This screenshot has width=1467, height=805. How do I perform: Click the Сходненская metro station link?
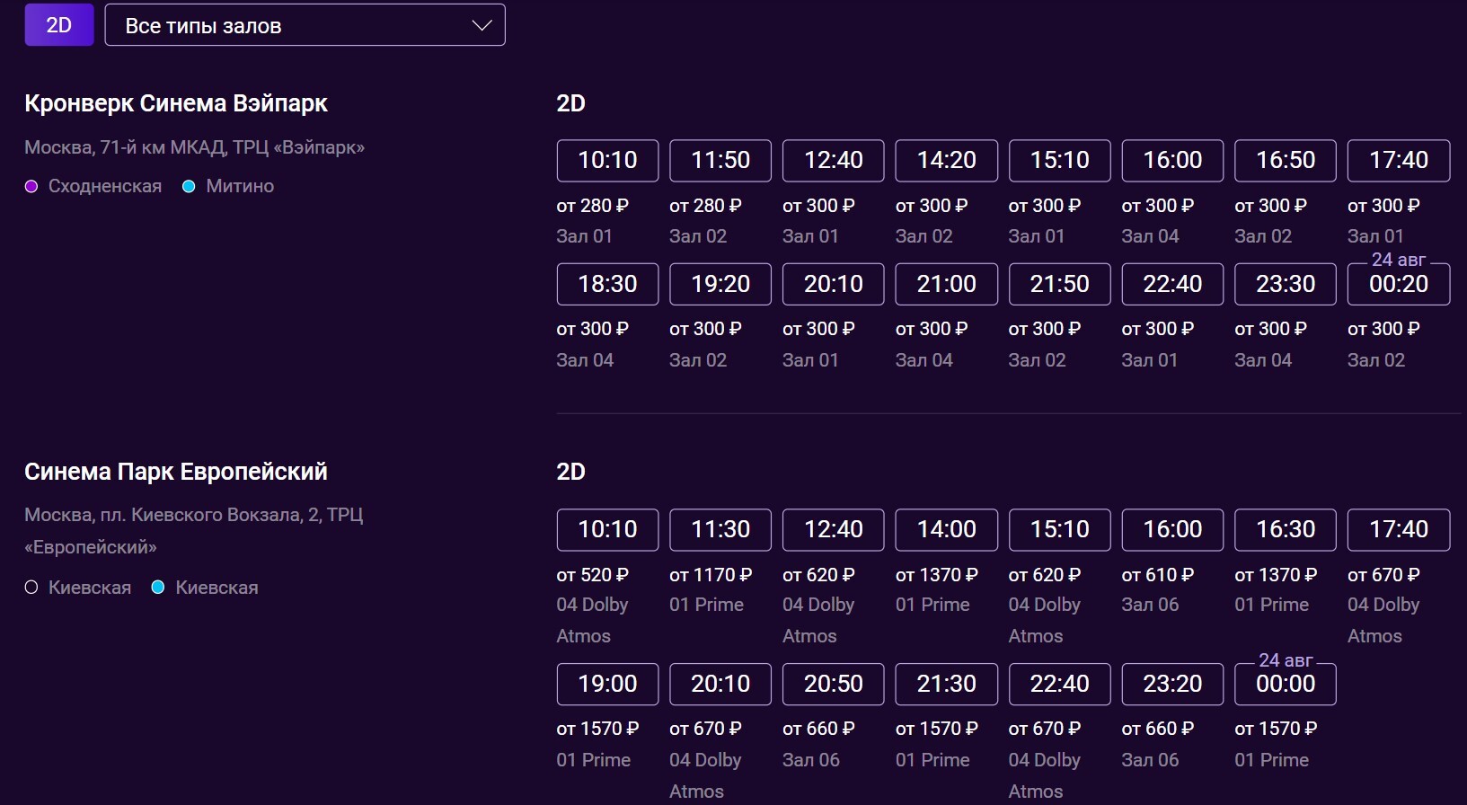(x=105, y=186)
